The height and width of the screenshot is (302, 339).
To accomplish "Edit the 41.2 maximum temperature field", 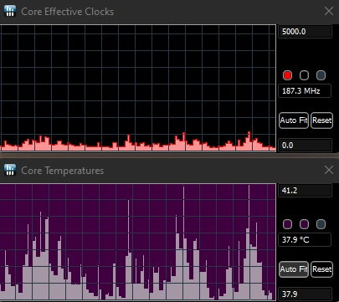I will tap(306, 191).
